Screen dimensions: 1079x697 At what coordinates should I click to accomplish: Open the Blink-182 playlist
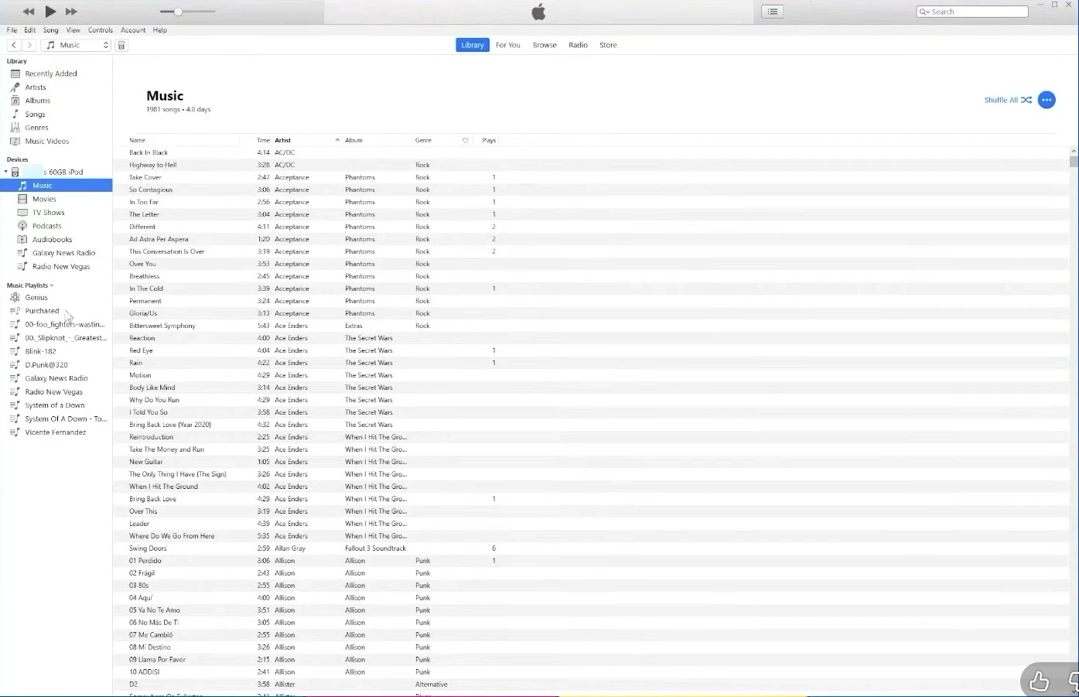40,351
